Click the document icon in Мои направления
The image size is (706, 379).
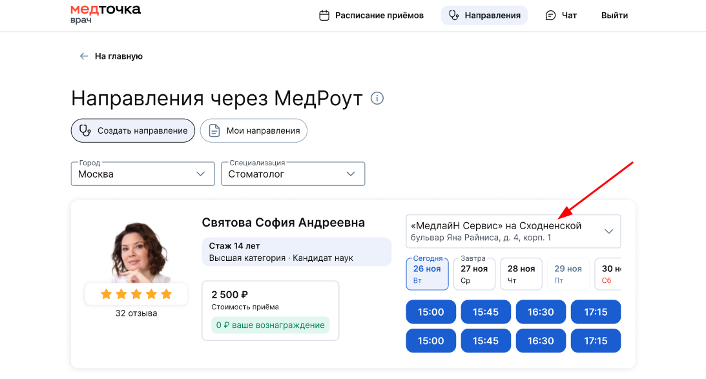point(214,130)
